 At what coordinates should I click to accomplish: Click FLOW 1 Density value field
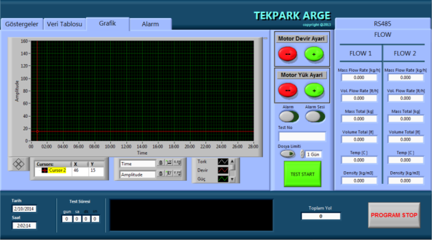point(359,181)
